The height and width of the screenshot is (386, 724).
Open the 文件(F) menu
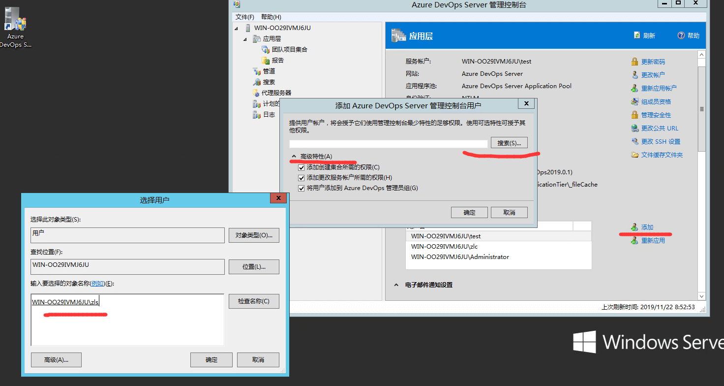[x=244, y=17]
